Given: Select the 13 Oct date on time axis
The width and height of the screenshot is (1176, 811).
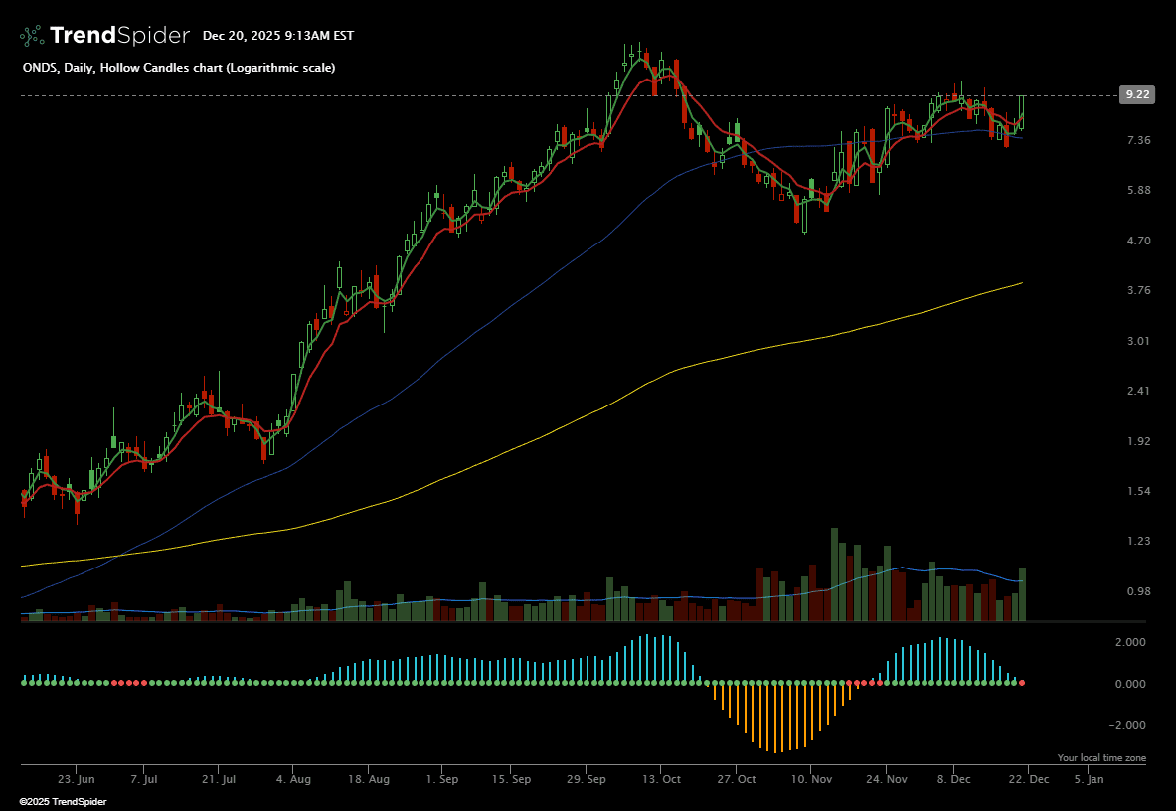Looking at the screenshot, I should click(663, 781).
